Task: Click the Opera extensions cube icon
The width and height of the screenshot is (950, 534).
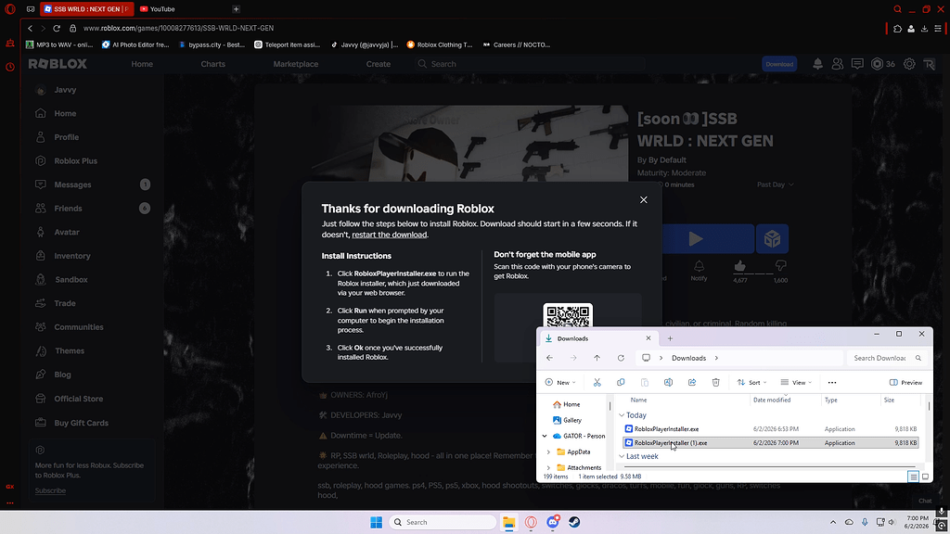Action: tap(897, 29)
